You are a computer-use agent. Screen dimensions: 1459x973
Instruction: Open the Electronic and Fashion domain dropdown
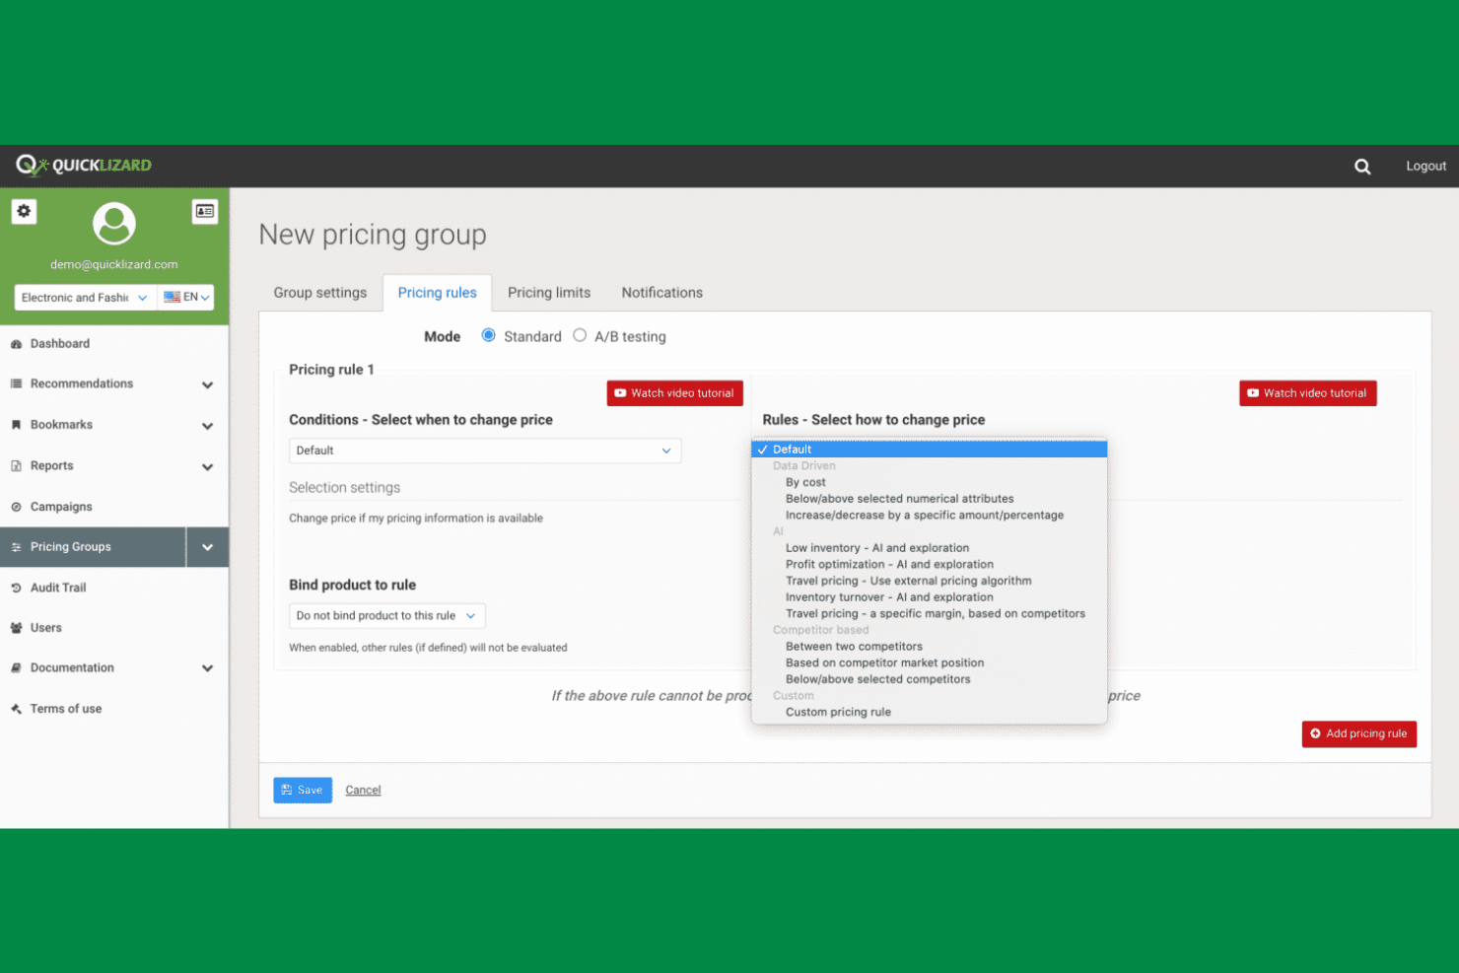tap(84, 297)
